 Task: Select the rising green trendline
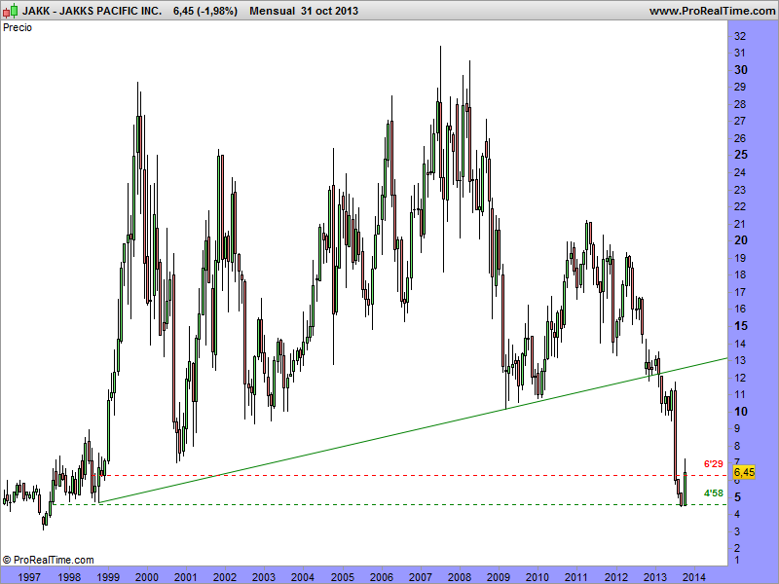(x=413, y=430)
